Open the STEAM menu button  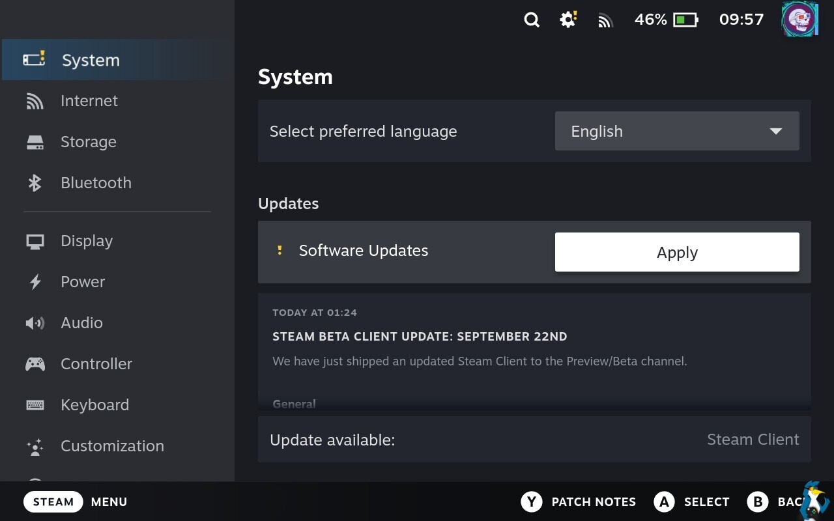tap(53, 501)
